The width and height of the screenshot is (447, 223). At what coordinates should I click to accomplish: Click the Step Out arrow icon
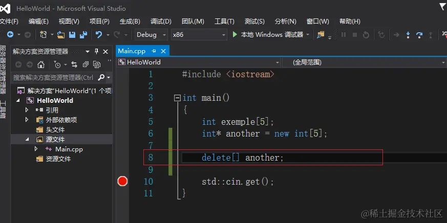pos(431,35)
